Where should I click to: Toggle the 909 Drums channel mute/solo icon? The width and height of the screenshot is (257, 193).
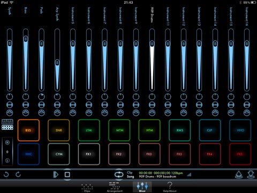tap(152, 105)
